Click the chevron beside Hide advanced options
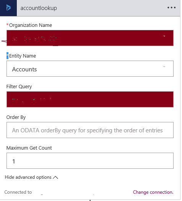Screen dimensions: 182x201 (x=55, y=178)
